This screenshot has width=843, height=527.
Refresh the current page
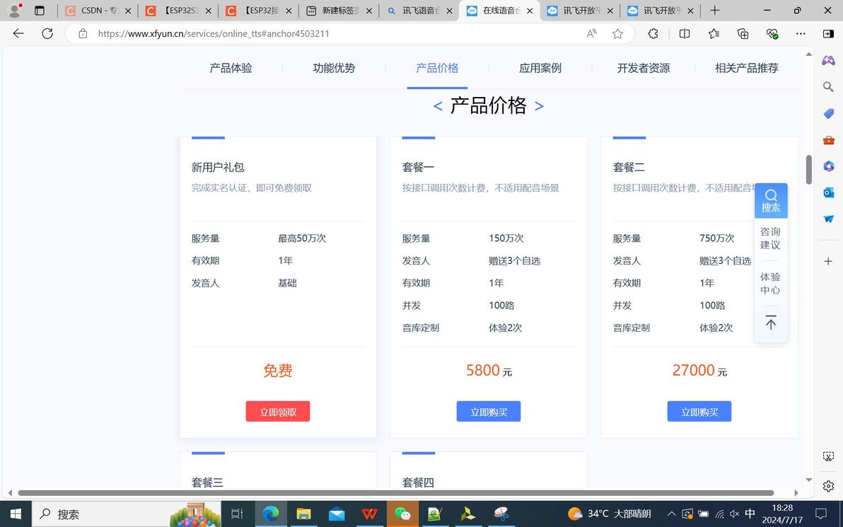coord(47,33)
